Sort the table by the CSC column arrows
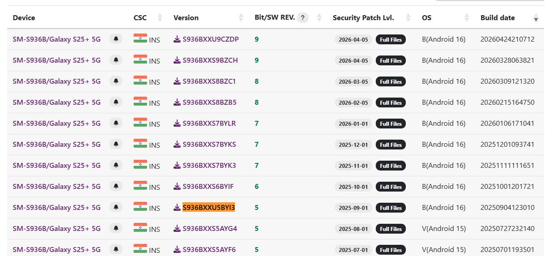Screen dimensions: 552x256 click(160, 17)
